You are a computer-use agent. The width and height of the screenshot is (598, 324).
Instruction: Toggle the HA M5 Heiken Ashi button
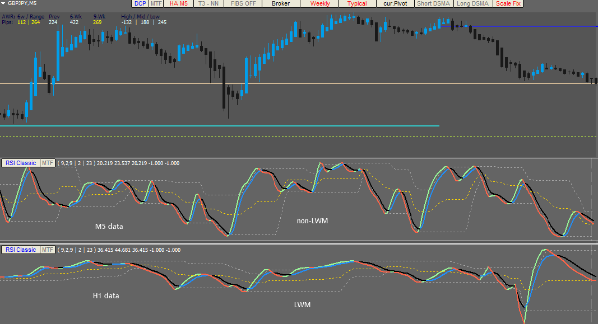178,3
